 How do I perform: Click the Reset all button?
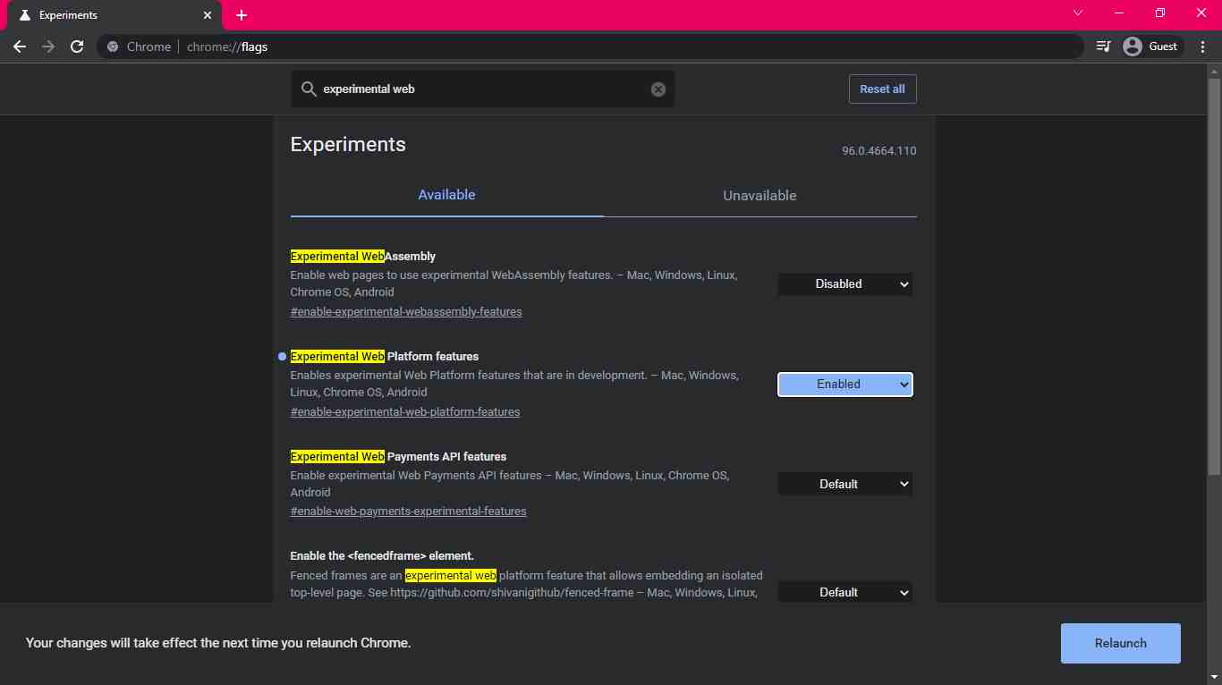[x=882, y=89]
